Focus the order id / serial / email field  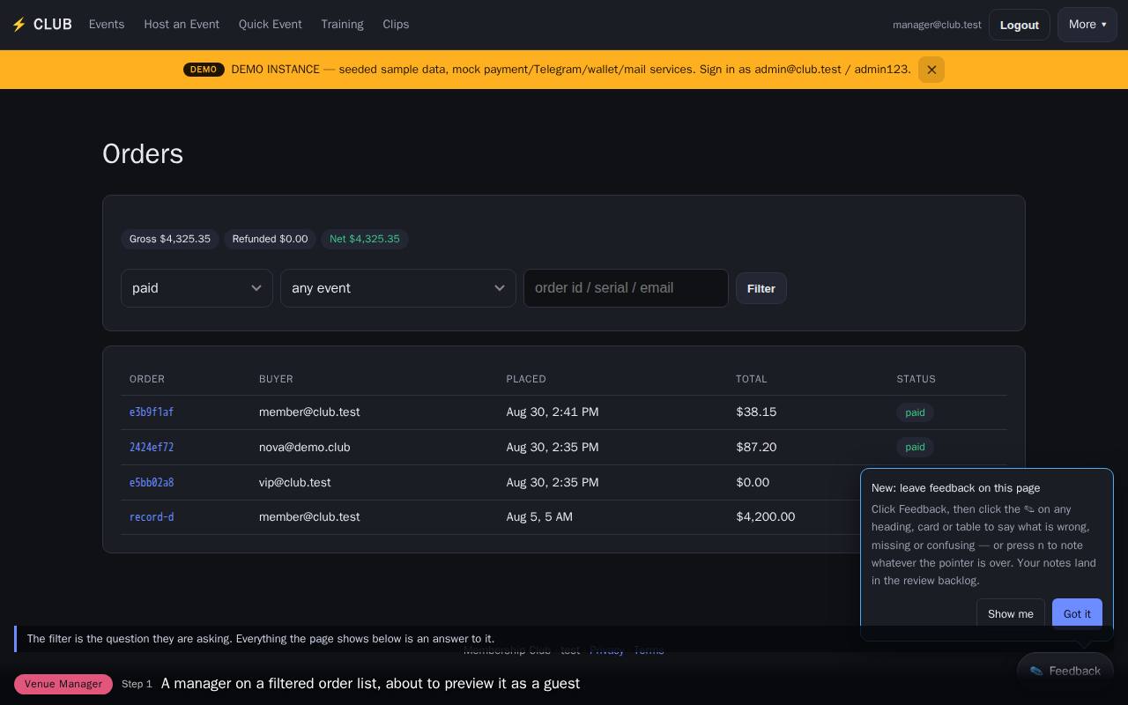click(626, 288)
